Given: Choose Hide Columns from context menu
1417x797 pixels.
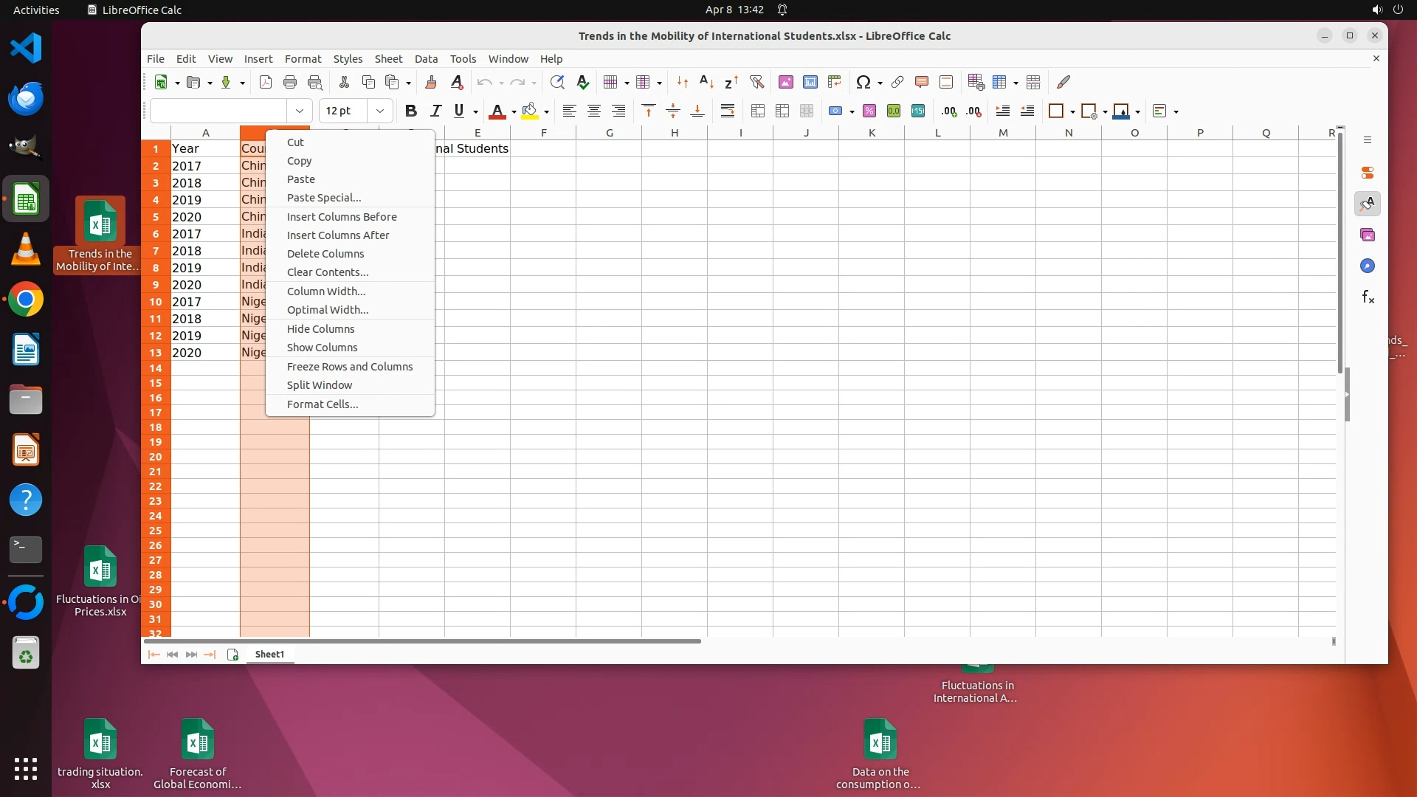Looking at the screenshot, I should pyautogui.click(x=320, y=329).
